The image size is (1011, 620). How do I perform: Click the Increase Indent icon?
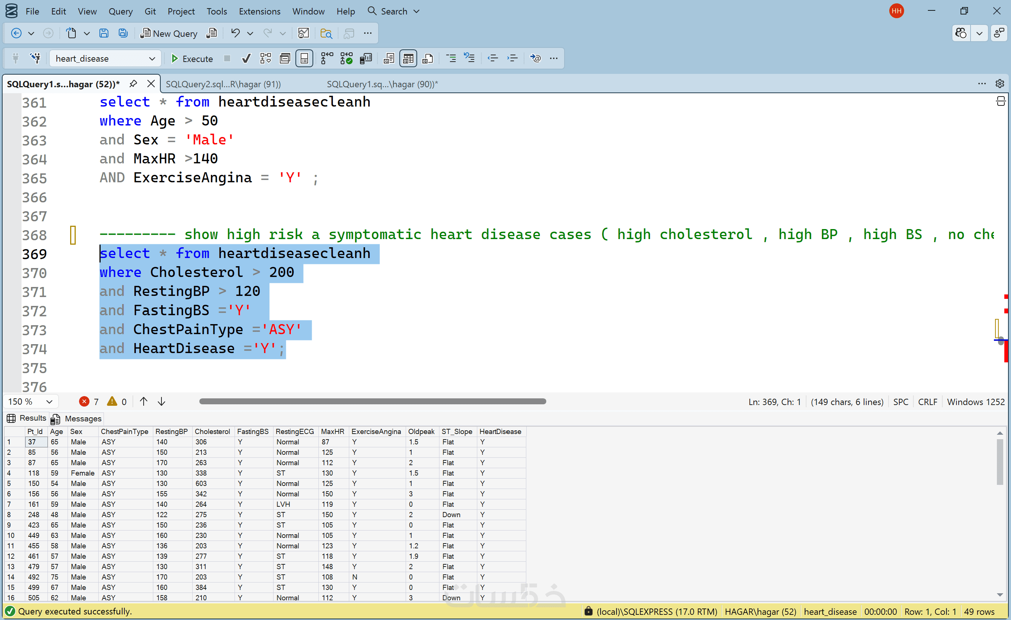tap(512, 59)
